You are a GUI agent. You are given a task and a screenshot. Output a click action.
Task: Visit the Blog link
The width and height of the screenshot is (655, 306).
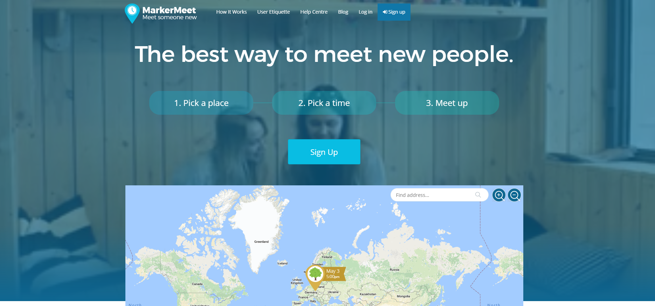(x=343, y=12)
